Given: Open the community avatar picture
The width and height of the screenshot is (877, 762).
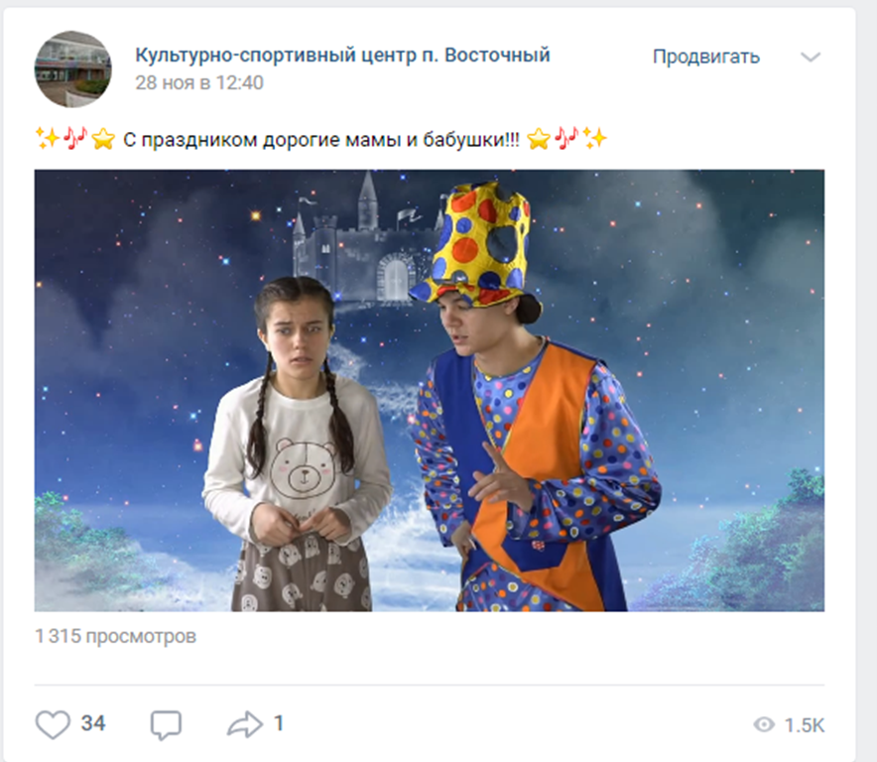Looking at the screenshot, I should 72,69.
